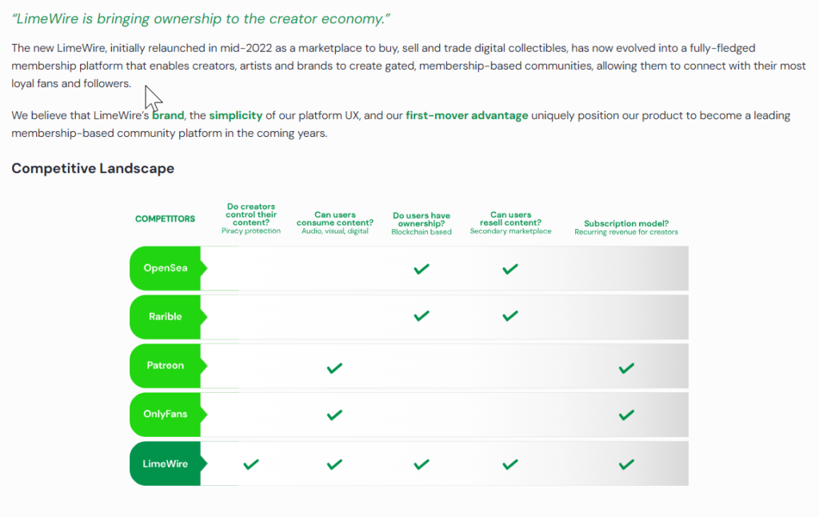
Task: Click Patreon's checkmark under Subscription model
Action: (626, 368)
